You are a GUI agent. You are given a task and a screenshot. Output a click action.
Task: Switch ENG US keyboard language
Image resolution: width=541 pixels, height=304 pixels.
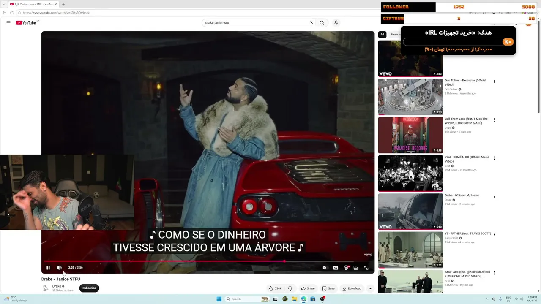[508, 299]
